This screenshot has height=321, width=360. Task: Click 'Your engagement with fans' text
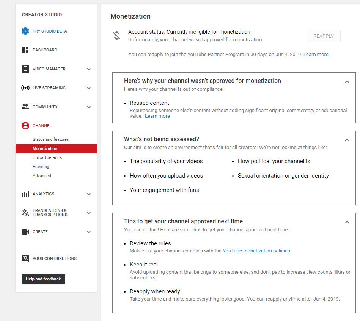pos(164,190)
